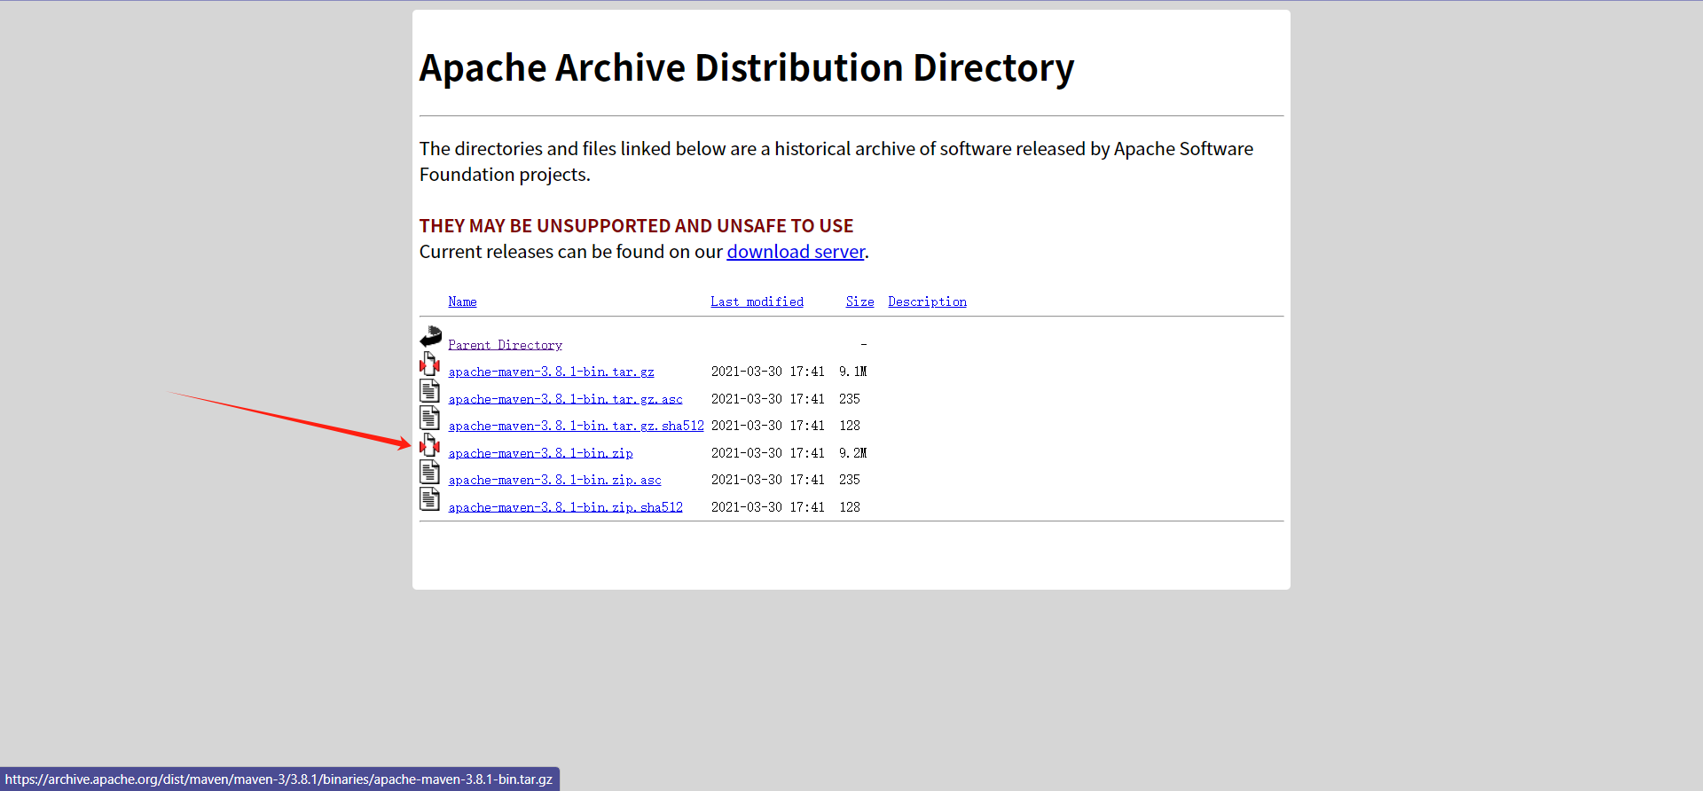Click the UNSUPPORTED AND UNSAFE warning text
The height and width of the screenshot is (791, 1703).
pos(636,226)
